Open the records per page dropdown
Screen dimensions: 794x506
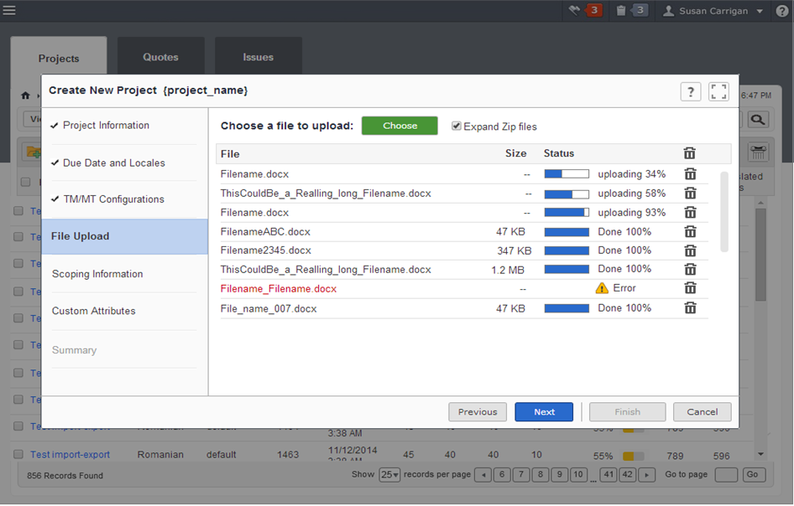[x=389, y=475]
